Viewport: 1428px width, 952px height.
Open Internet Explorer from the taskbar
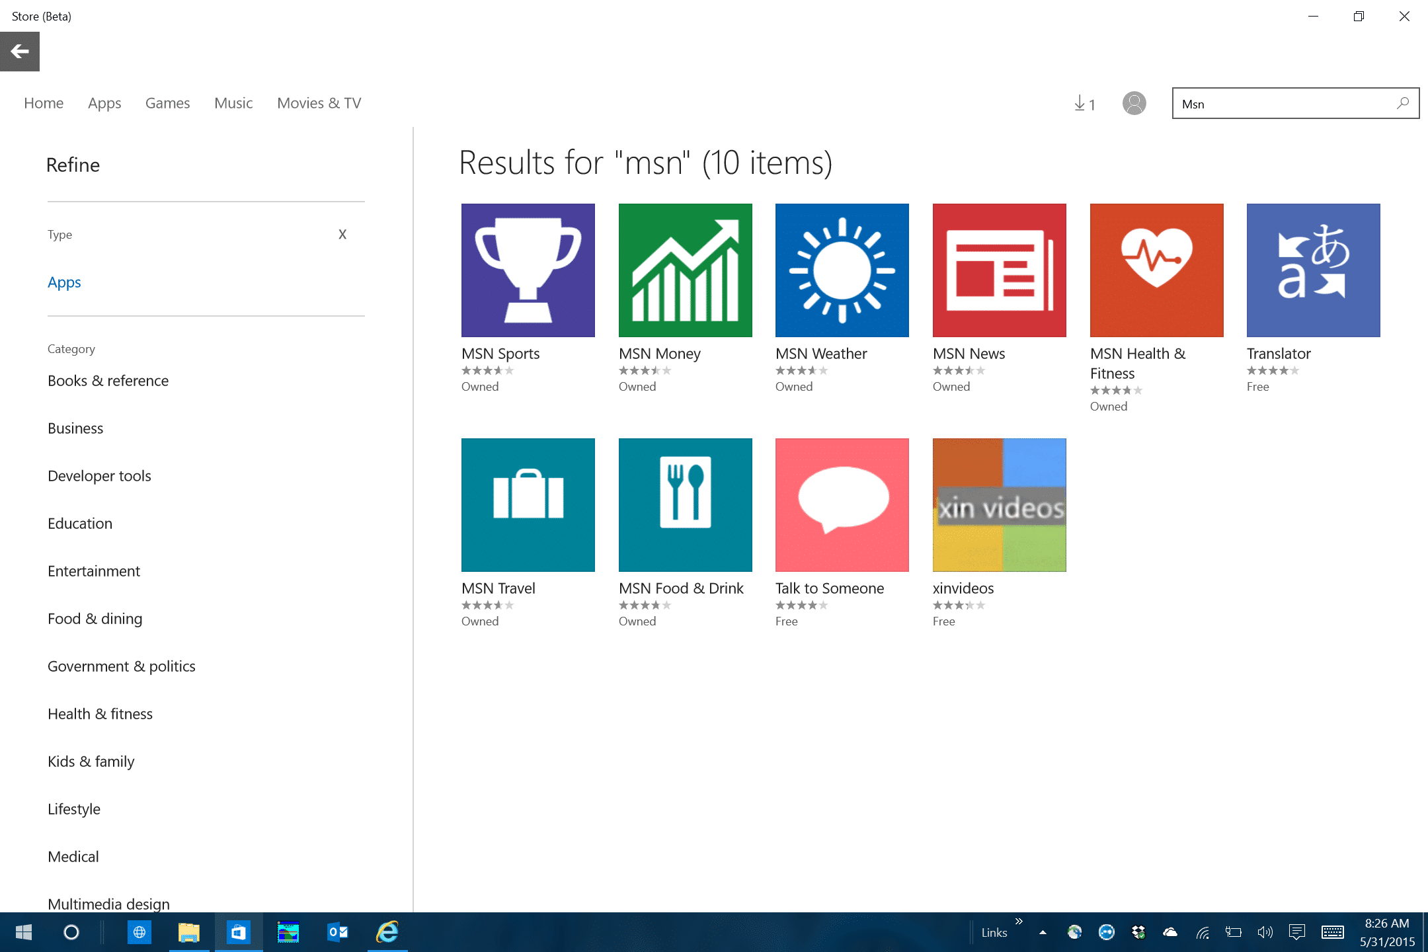387,932
